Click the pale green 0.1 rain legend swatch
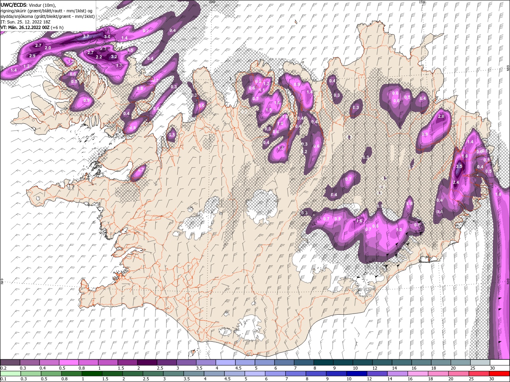The height and width of the screenshot is (382, 510). [x=10, y=374]
